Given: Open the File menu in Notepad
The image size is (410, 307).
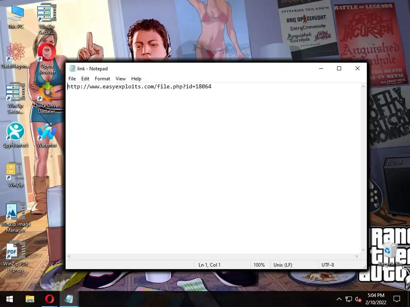Looking at the screenshot, I should [x=72, y=79].
